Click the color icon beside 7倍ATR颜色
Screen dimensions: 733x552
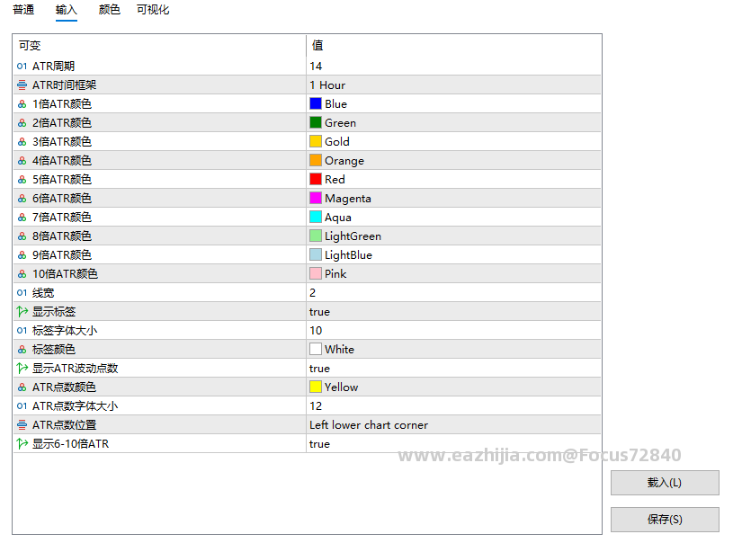(22, 218)
